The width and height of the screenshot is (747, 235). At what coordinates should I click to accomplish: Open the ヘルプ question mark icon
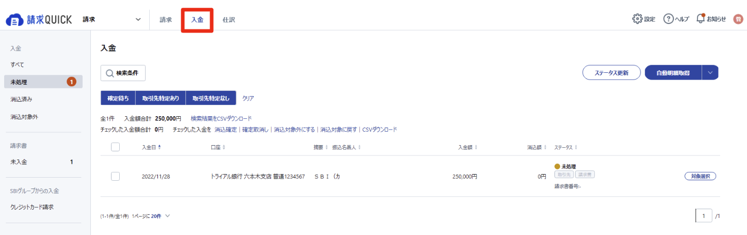[669, 19]
